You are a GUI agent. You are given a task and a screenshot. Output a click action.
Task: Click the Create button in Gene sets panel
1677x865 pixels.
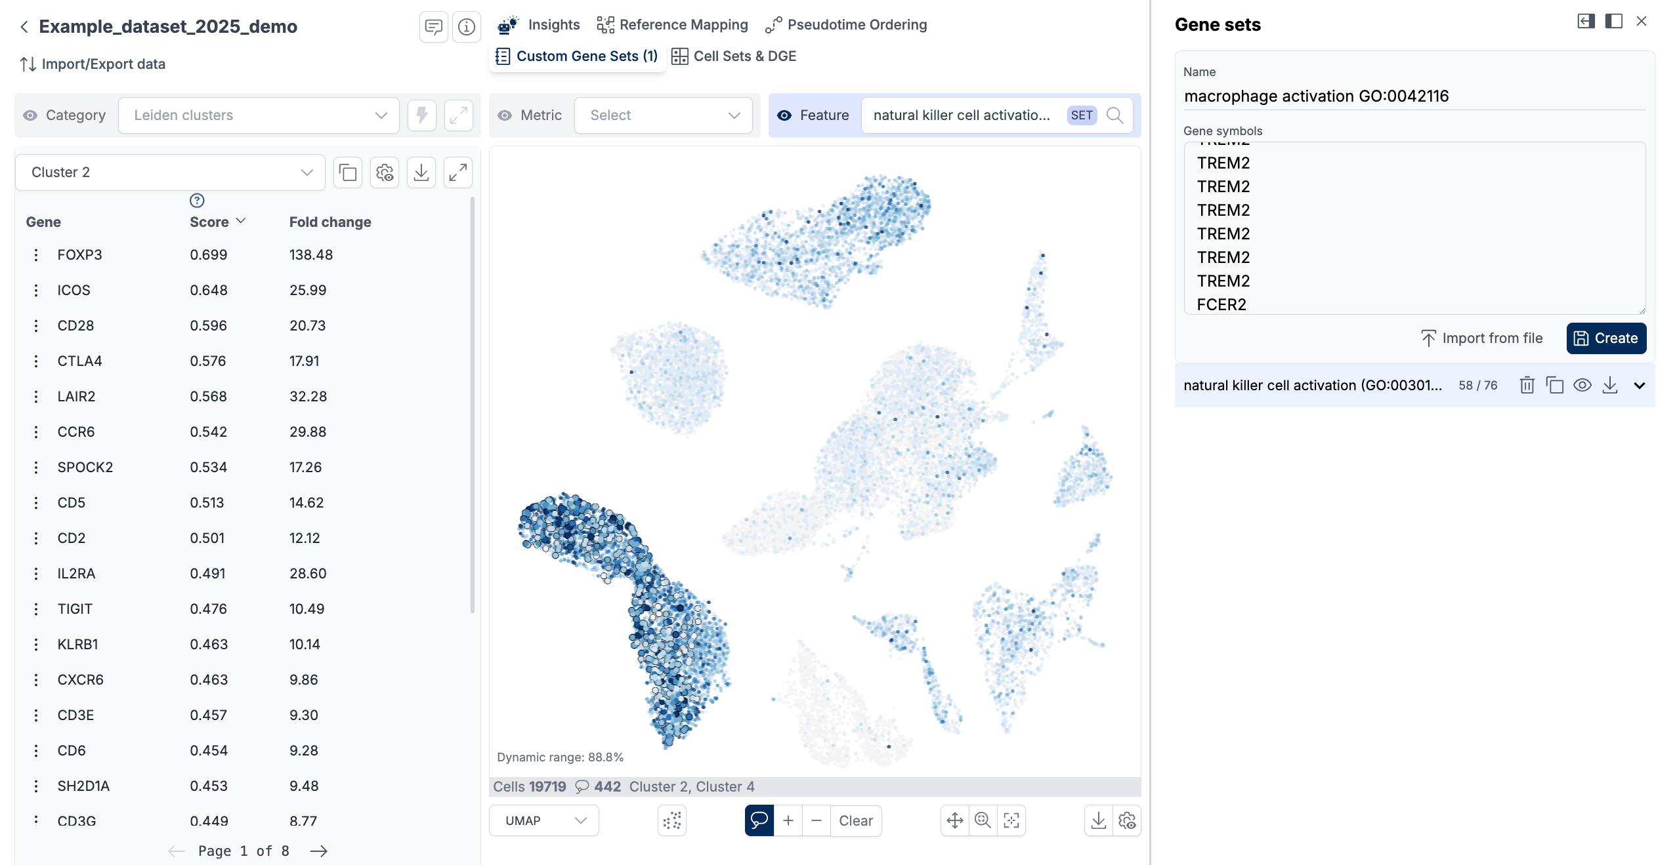(x=1606, y=338)
